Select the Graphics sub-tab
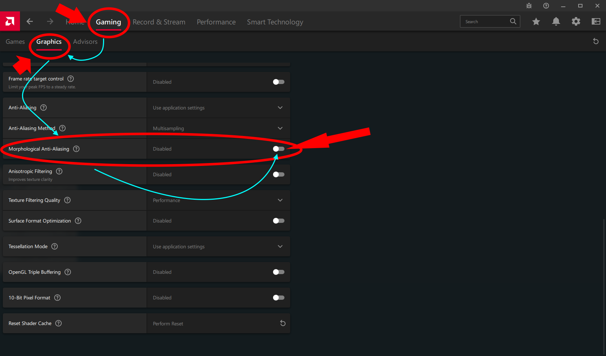 pos(49,42)
